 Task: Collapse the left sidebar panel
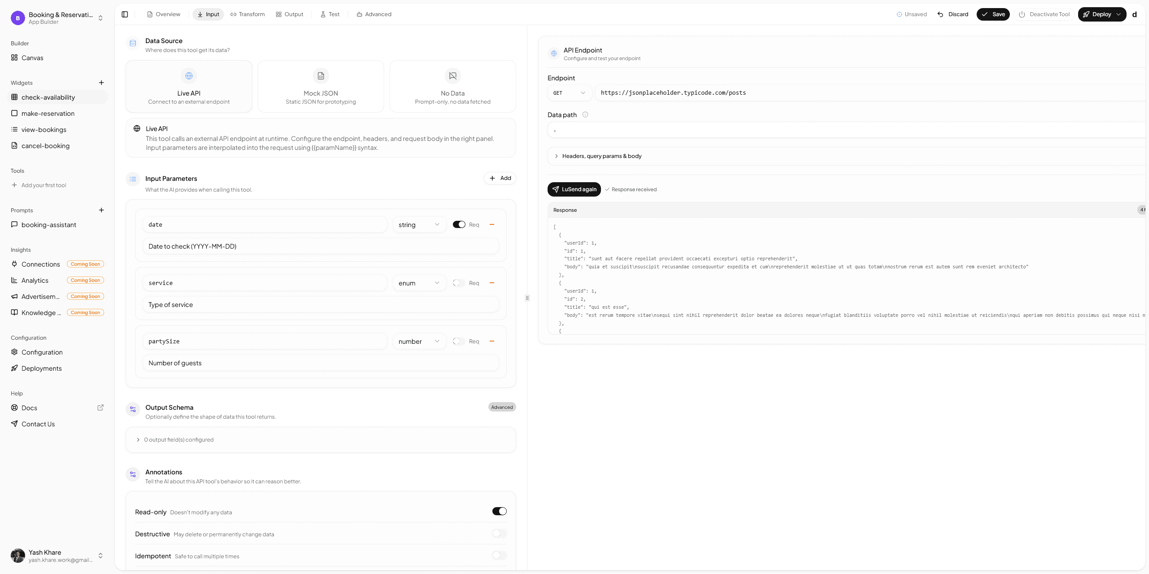tap(124, 14)
